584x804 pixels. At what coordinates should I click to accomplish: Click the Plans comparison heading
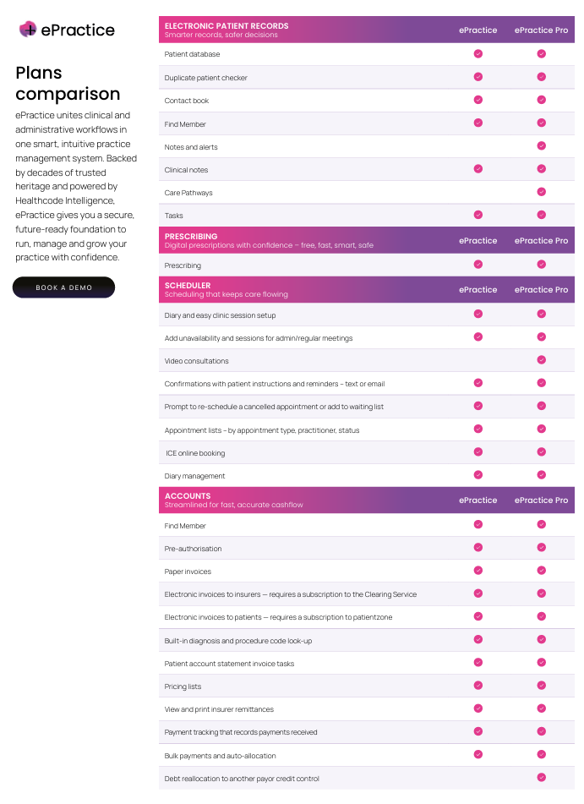pos(68,83)
